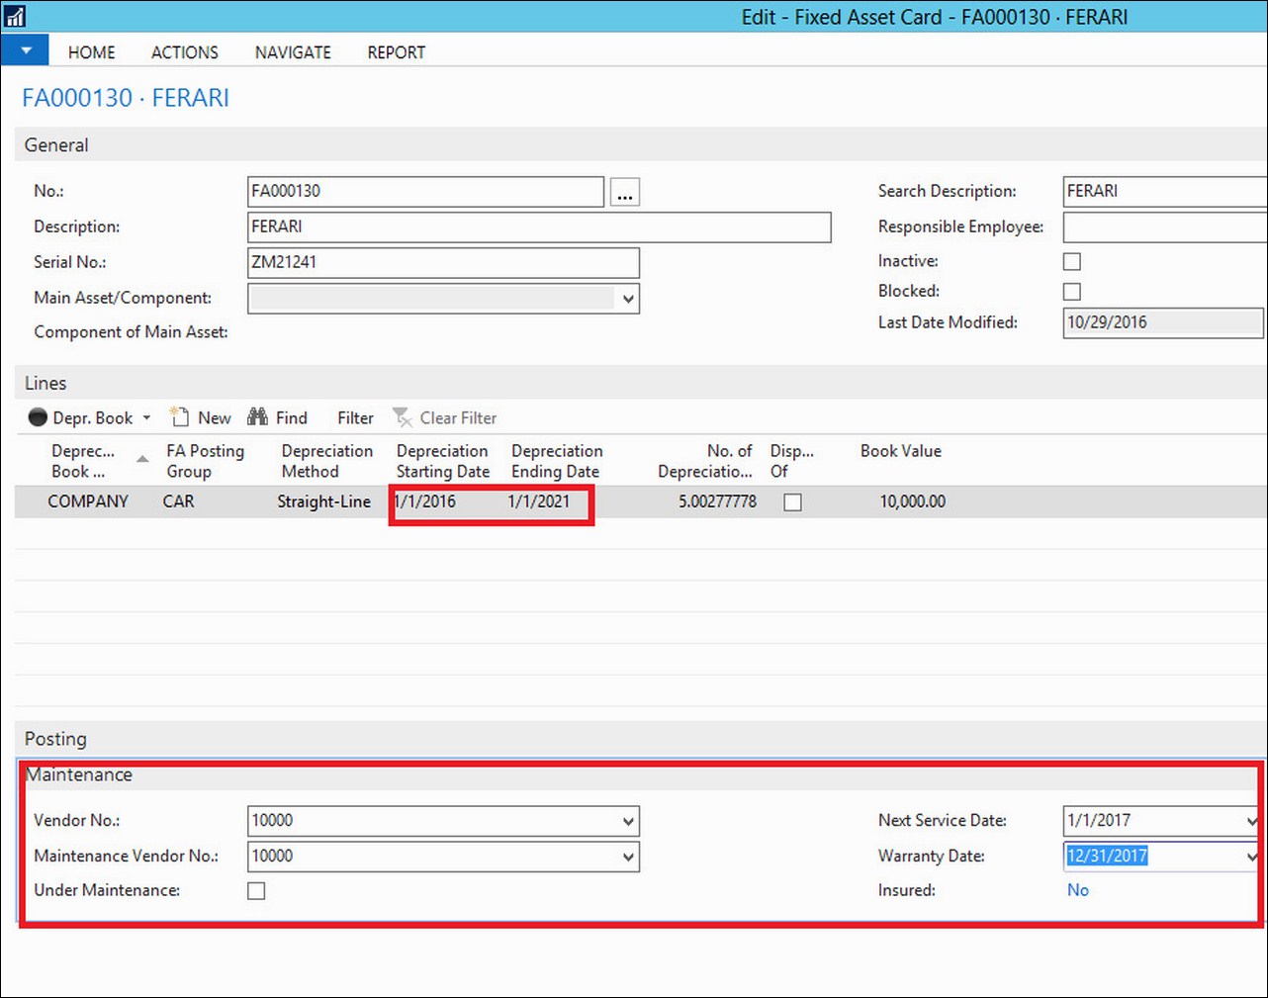Toggle the Blocked checkbox

(1071, 291)
